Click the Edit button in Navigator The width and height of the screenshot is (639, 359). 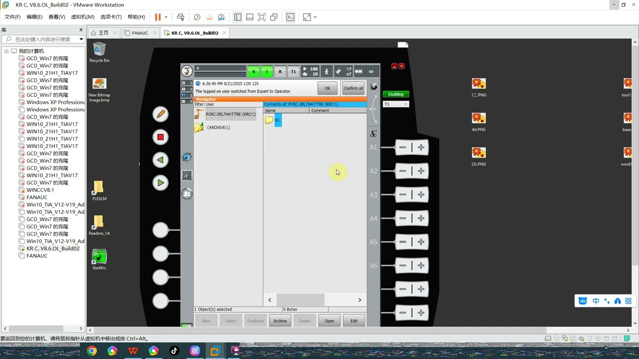click(x=354, y=321)
